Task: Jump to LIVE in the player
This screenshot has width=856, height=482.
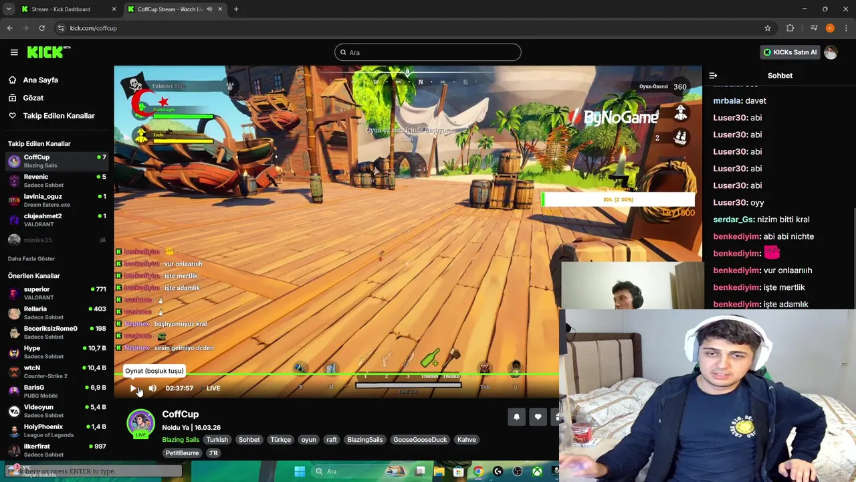Action: tap(213, 388)
